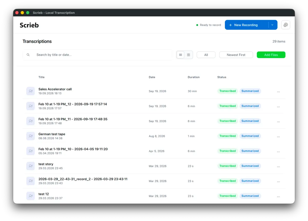The height and width of the screenshot is (221, 308).
Task: Expand the New Recording dropdown arrow
Action: pos(273,25)
